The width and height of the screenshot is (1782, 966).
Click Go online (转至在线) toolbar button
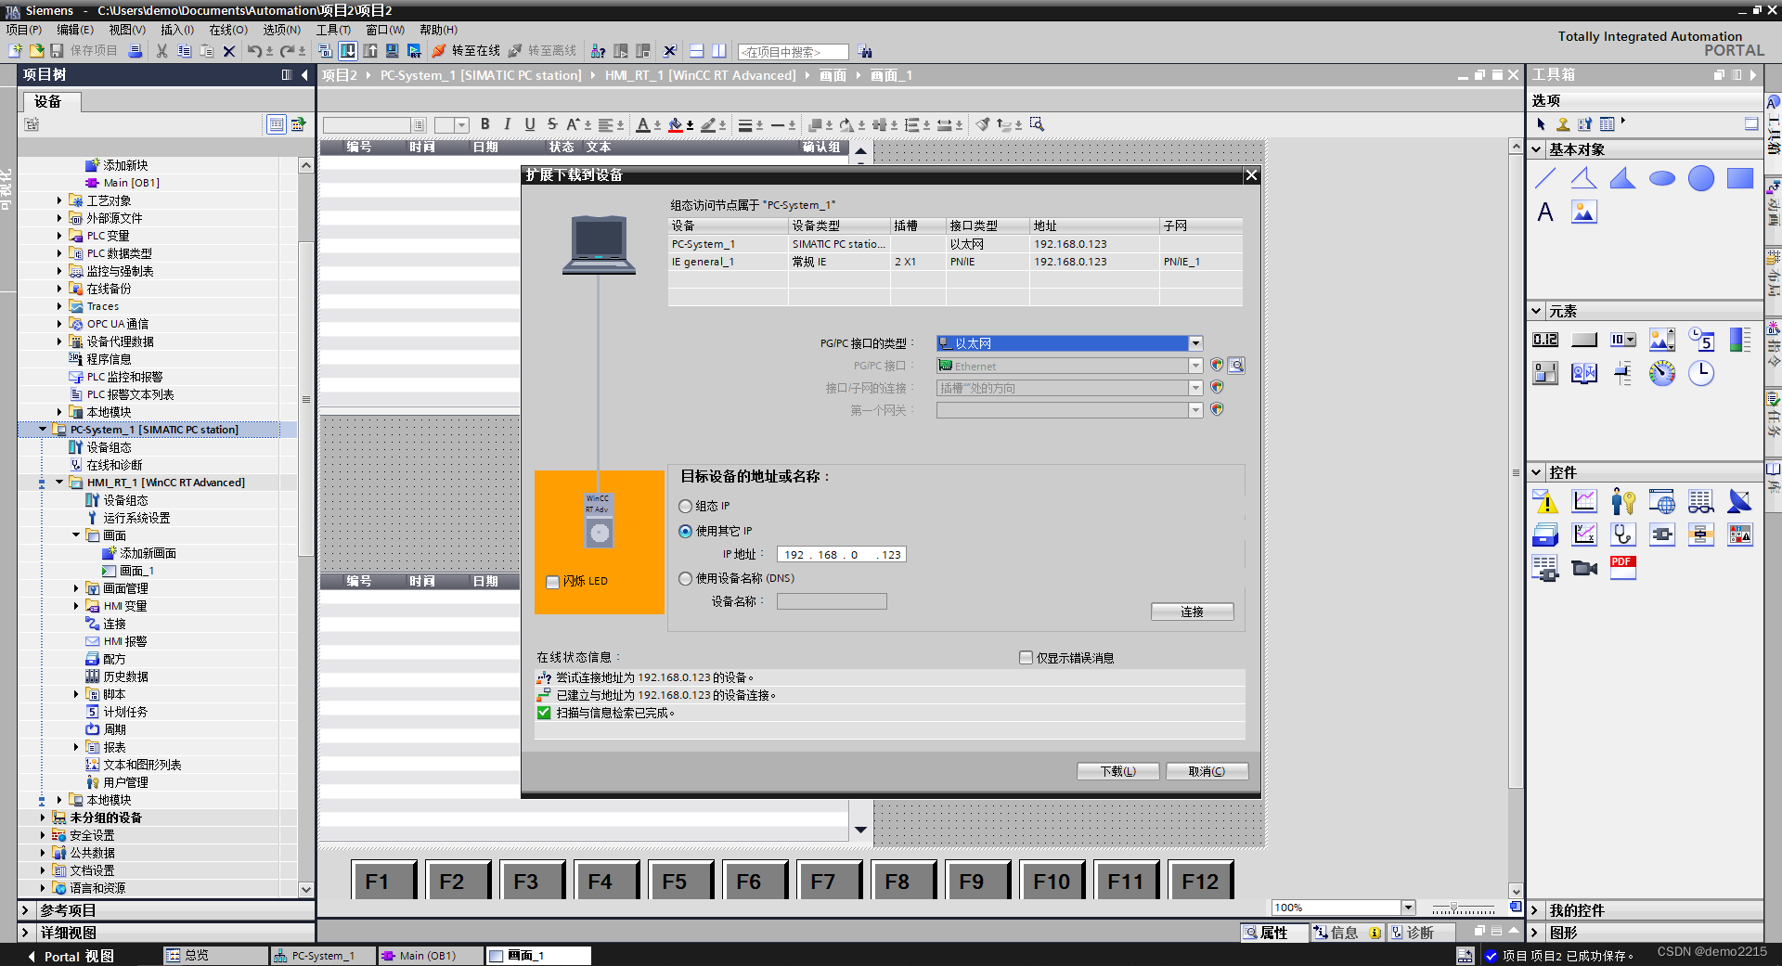(x=467, y=51)
